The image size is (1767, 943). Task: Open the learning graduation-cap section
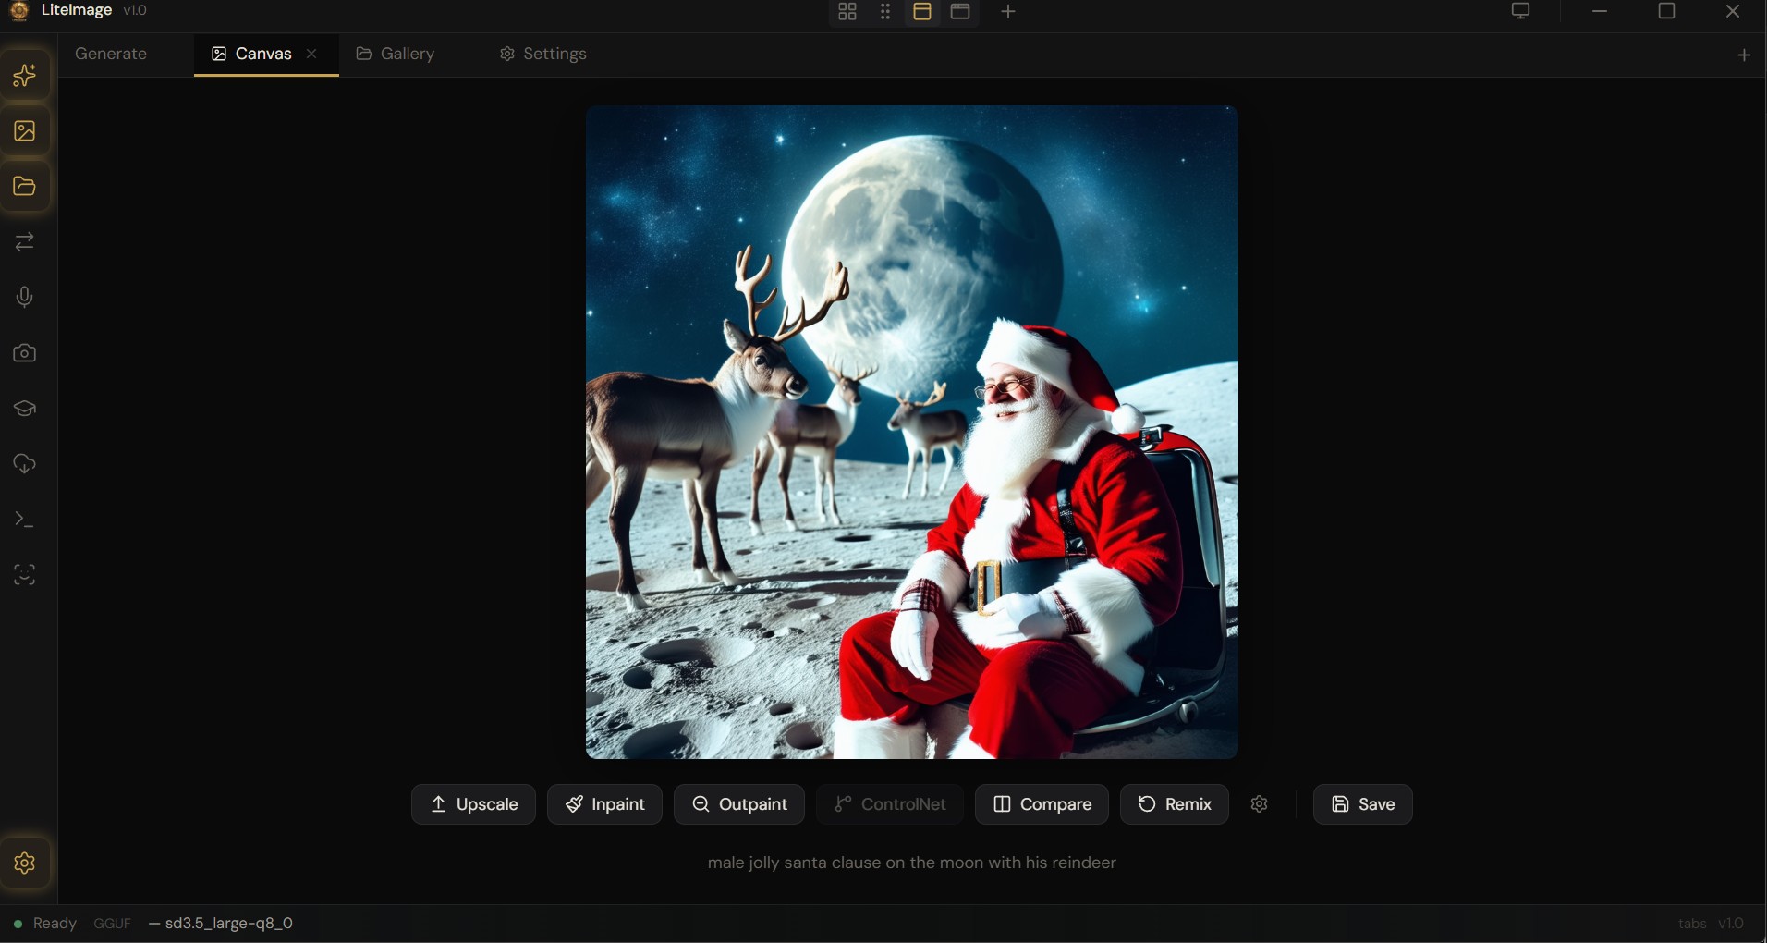[x=25, y=409]
